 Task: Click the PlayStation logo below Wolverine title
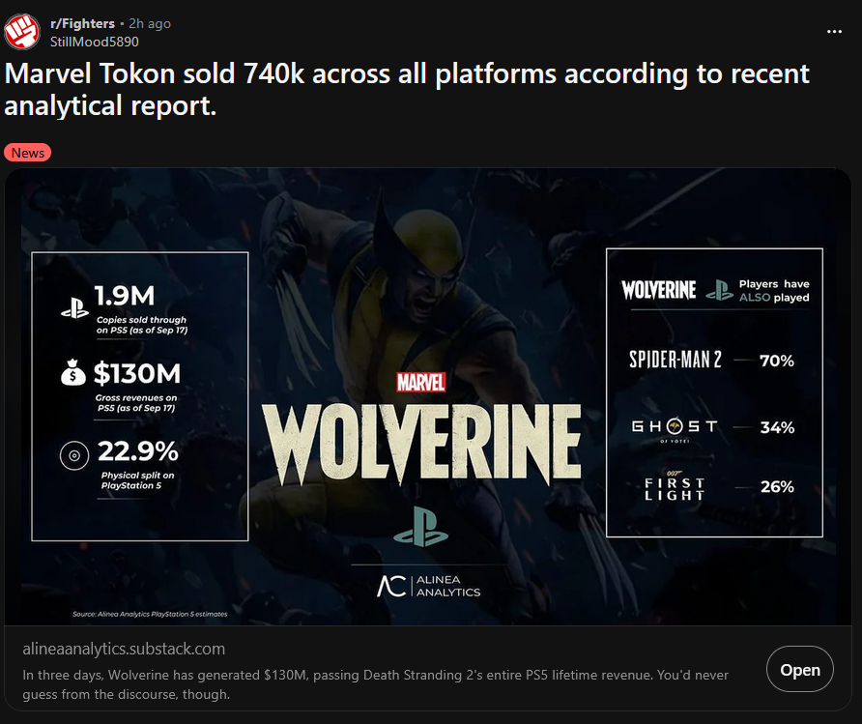click(x=421, y=527)
